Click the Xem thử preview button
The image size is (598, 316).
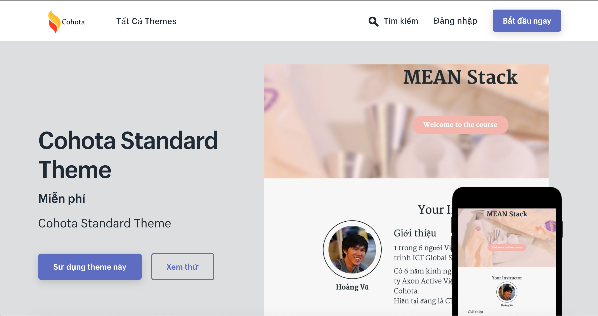pos(183,267)
